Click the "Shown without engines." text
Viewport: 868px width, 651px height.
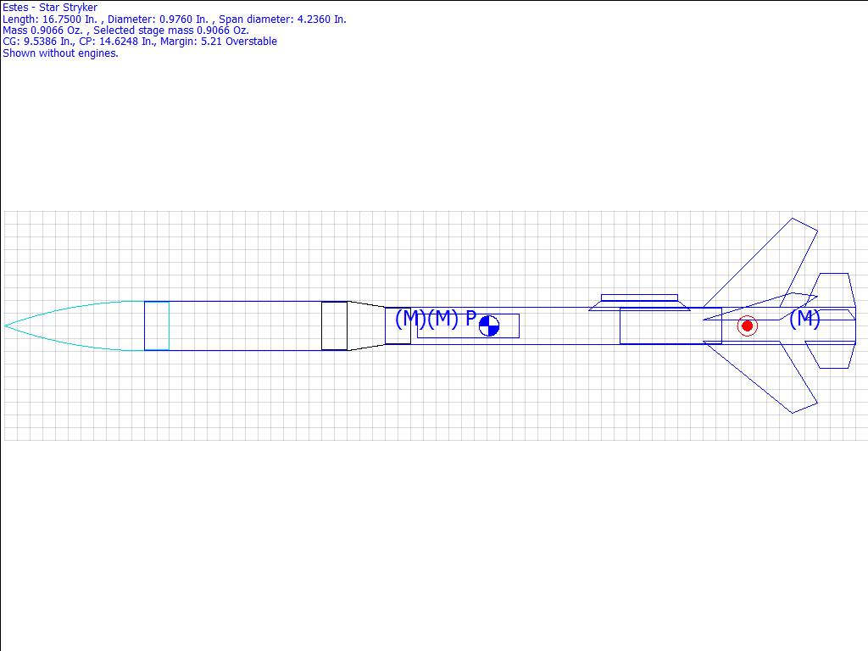click(x=60, y=53)
